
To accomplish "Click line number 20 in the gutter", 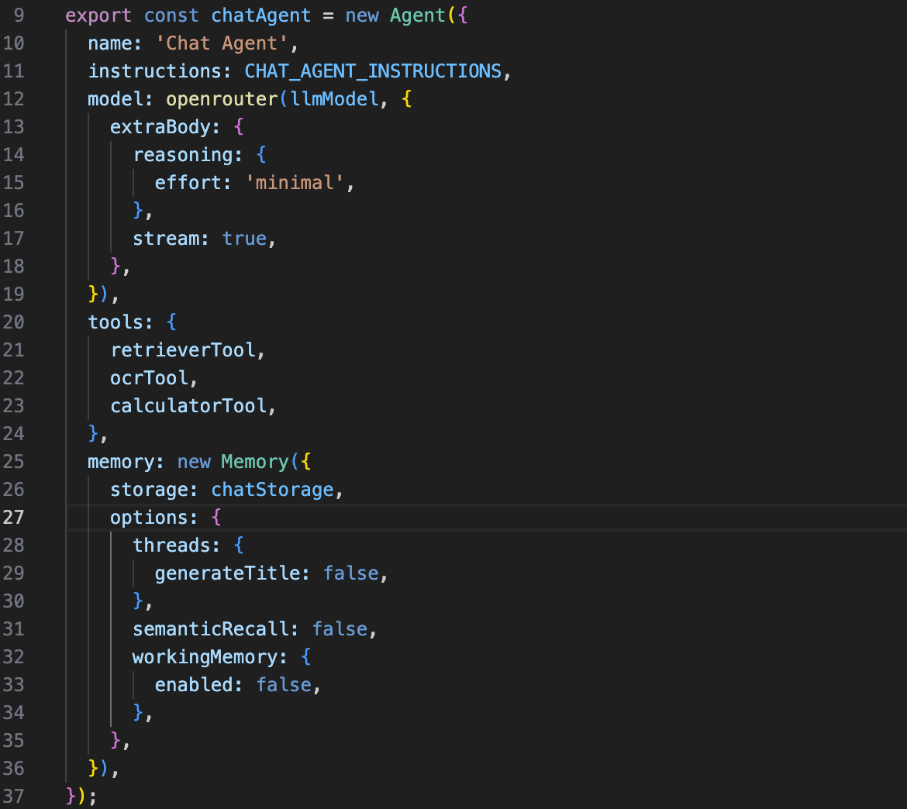I will [13, 322].
